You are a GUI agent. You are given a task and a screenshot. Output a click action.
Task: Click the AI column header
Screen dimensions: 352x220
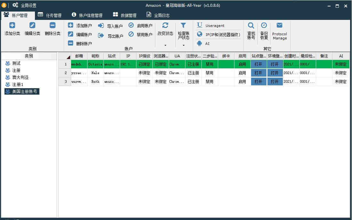(341, 56)
